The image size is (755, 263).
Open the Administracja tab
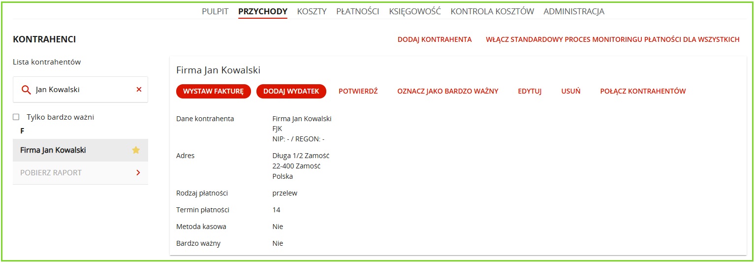pos(574,11)
